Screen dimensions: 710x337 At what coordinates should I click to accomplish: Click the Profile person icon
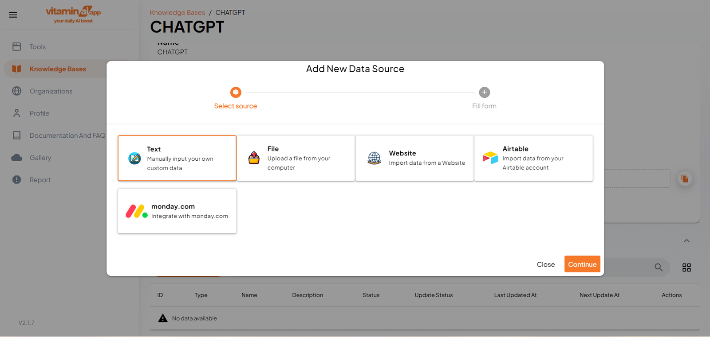coord(17,113)
